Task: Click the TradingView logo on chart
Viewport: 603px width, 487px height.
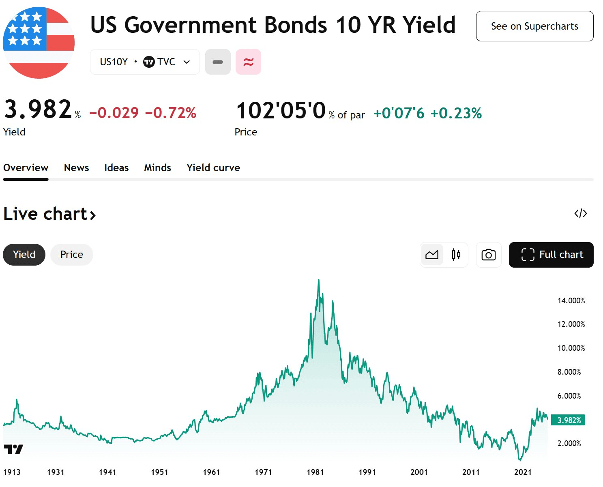Action: [13, 449]
